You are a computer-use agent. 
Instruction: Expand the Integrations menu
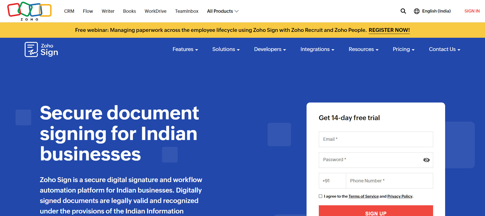(x=317, y=49)
